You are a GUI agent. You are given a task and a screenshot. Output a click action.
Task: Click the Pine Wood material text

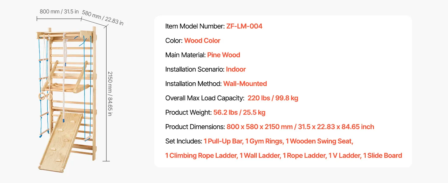[223, 55]
